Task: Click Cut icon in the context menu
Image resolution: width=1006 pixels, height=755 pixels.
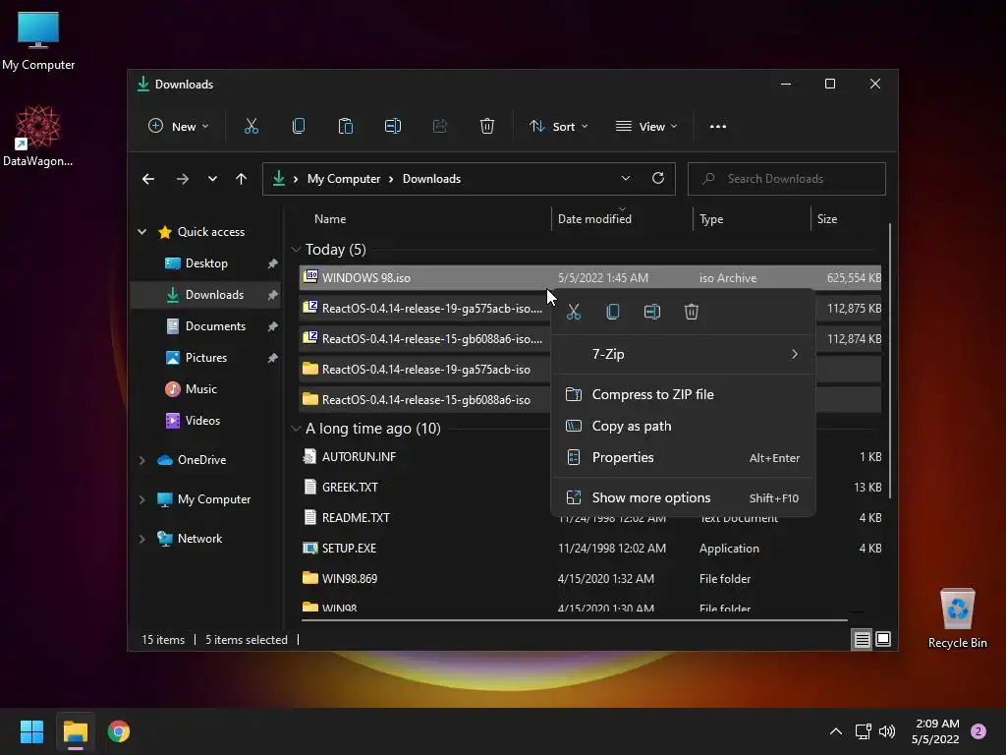Action: [x=574, y=312]
